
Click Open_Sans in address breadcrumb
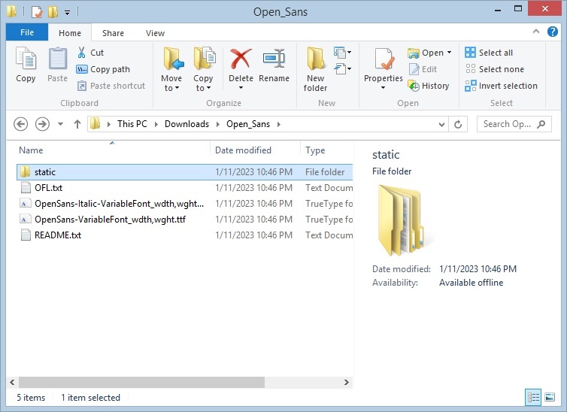(248, 124)
